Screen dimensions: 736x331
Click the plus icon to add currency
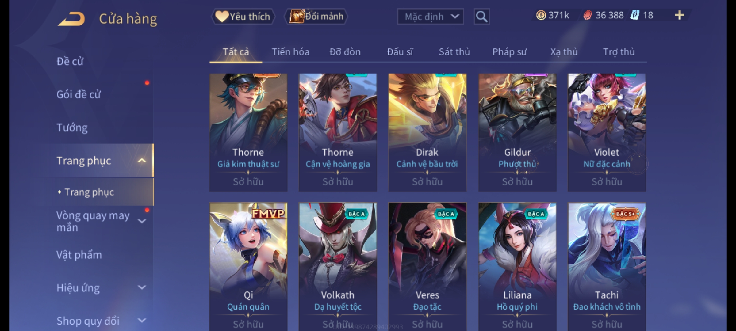pos(680,15)
